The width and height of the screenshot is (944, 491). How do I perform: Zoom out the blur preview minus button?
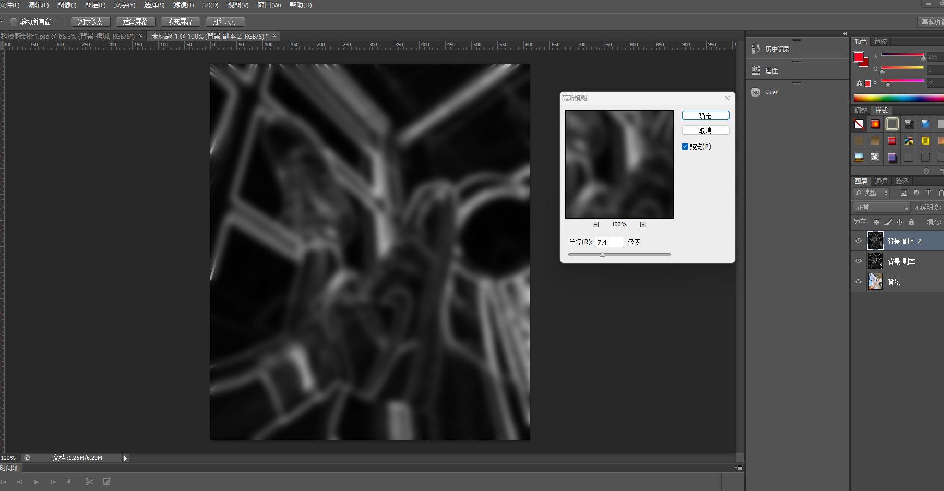[595, 225]
